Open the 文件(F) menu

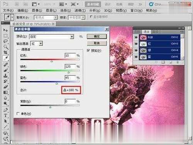8,10
